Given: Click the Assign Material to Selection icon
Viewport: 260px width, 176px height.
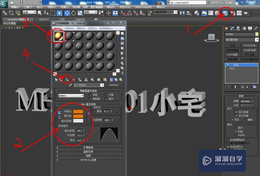Looking at the screenshot, I should click(67, 79).
